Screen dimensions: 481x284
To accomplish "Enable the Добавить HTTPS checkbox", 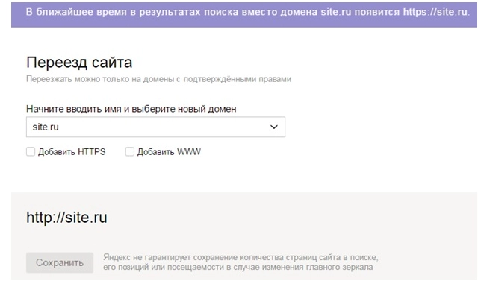I will click(31, 151).
